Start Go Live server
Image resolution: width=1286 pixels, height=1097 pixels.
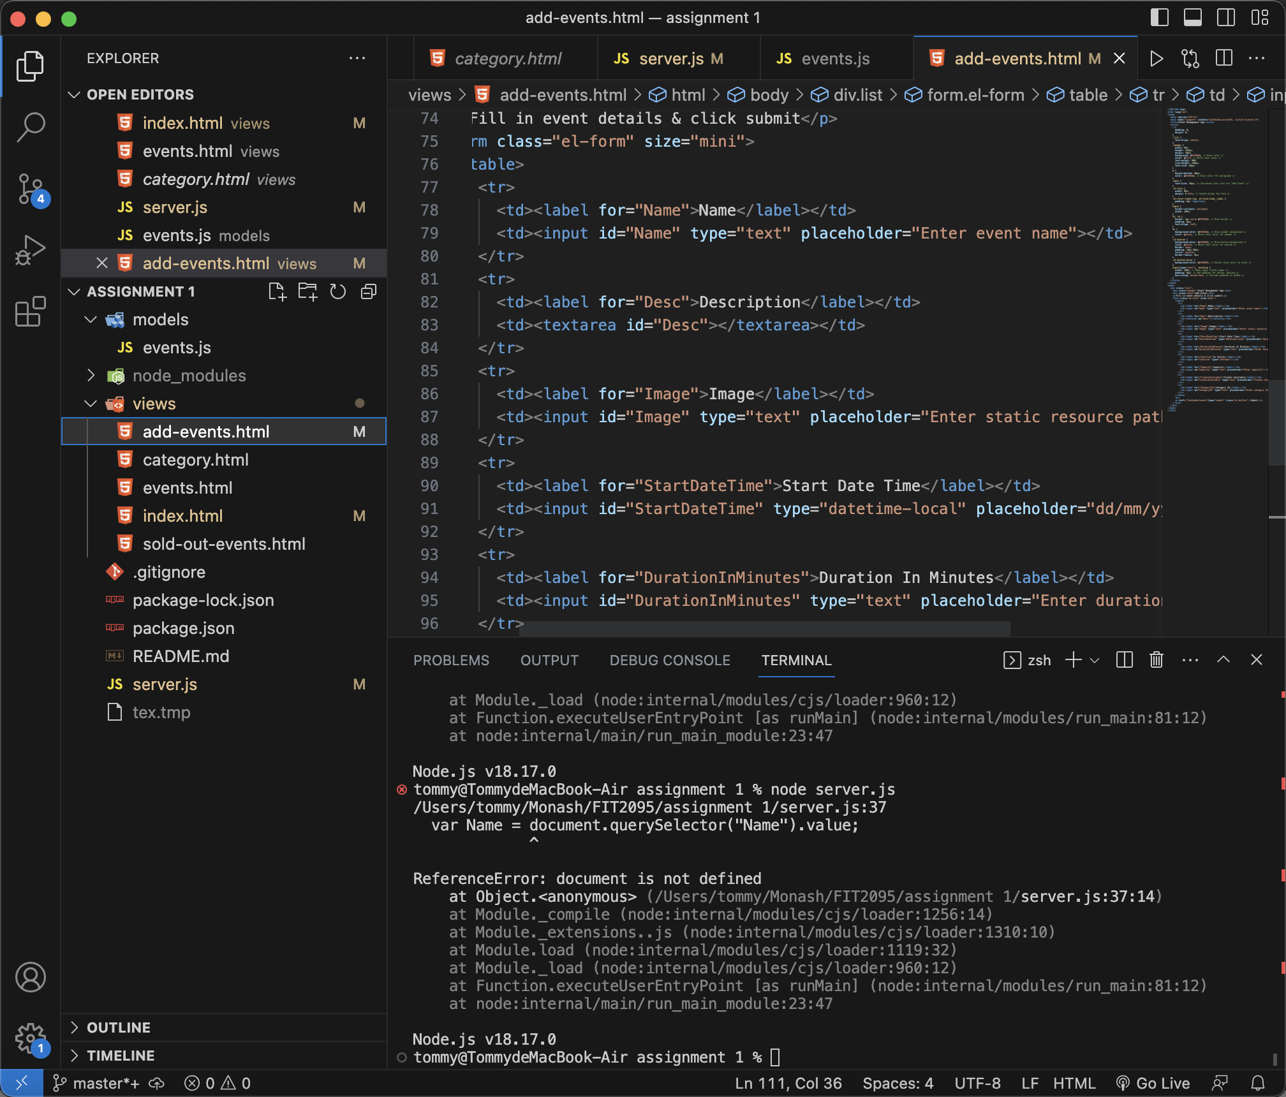click(1153, 1083)
